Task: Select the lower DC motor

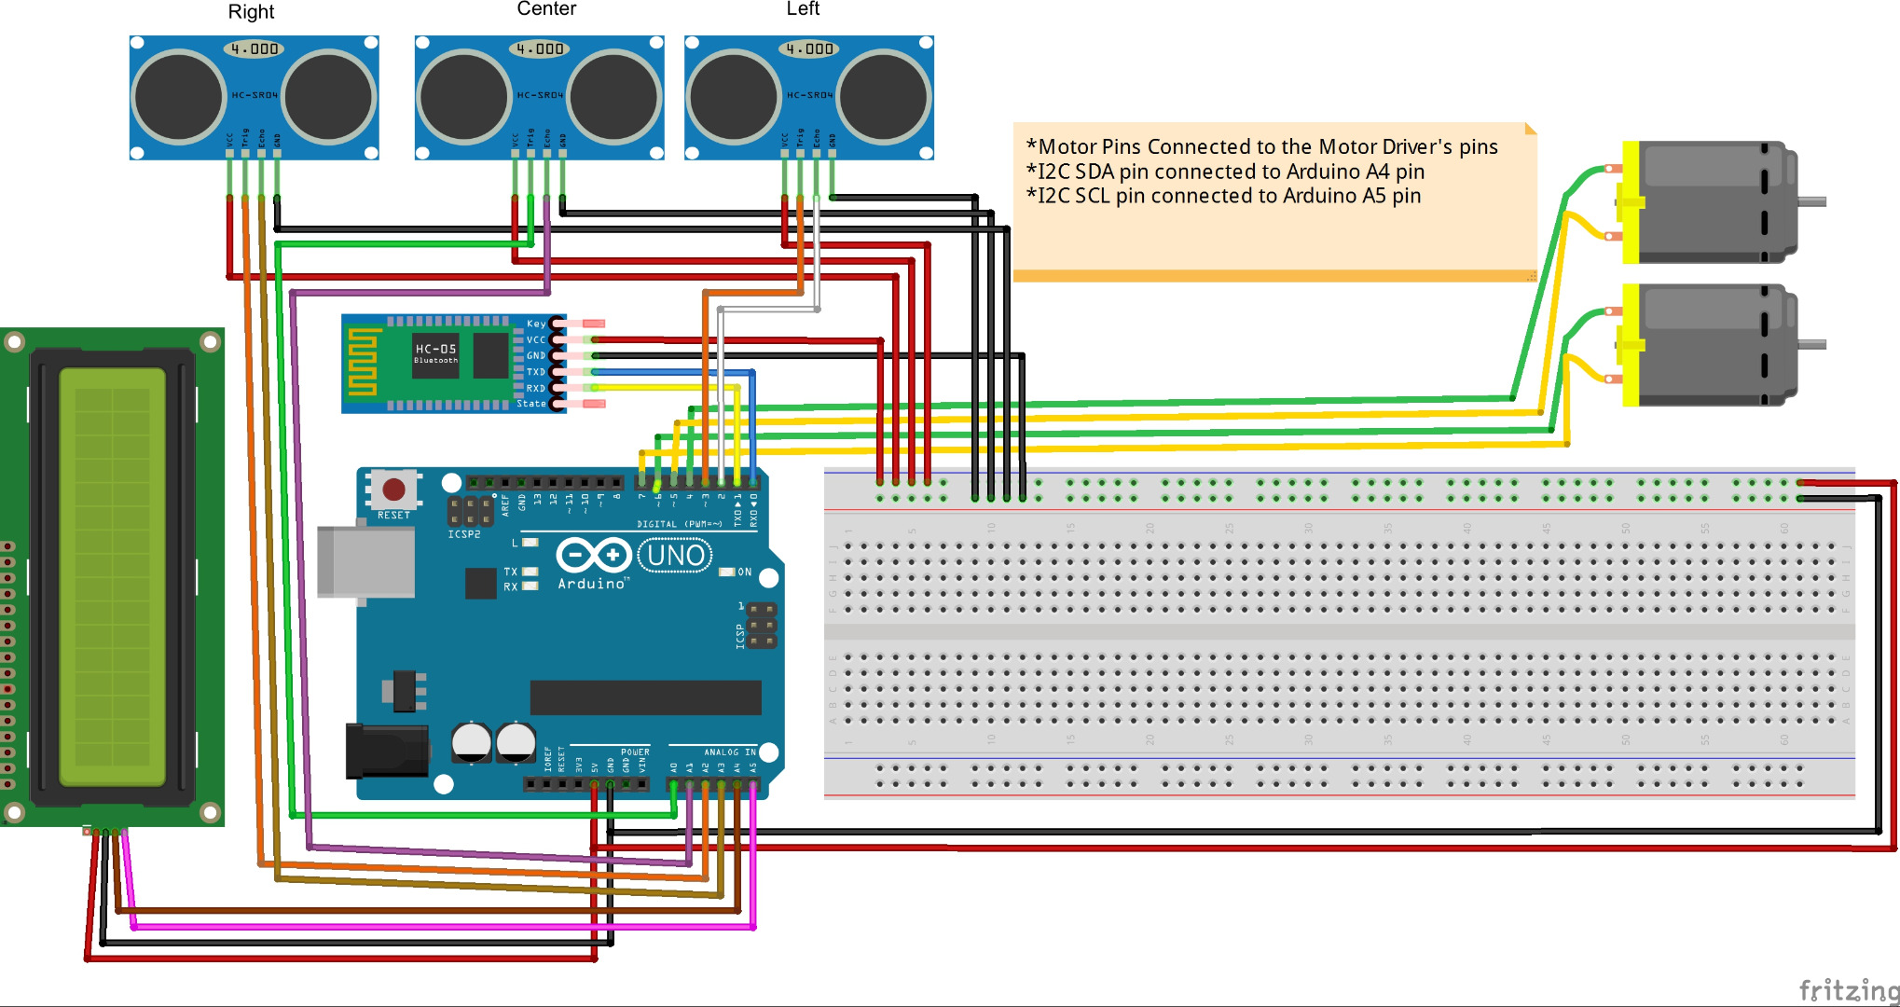Action: click(1714, 345)
